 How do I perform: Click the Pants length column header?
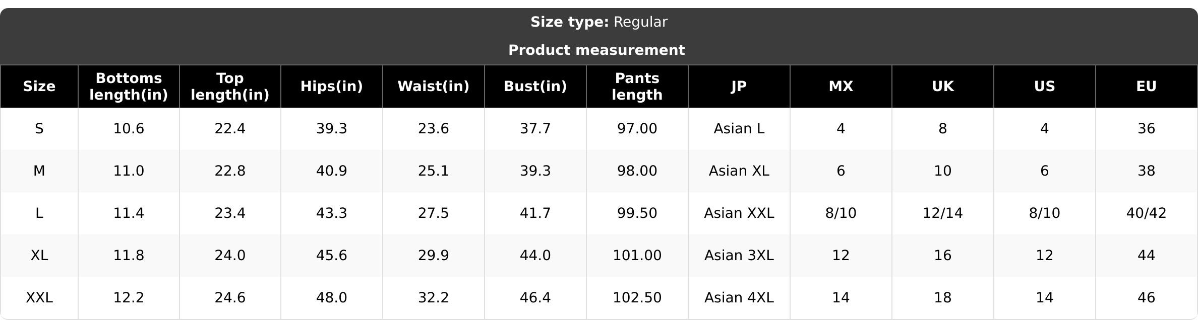pos(637,87)
